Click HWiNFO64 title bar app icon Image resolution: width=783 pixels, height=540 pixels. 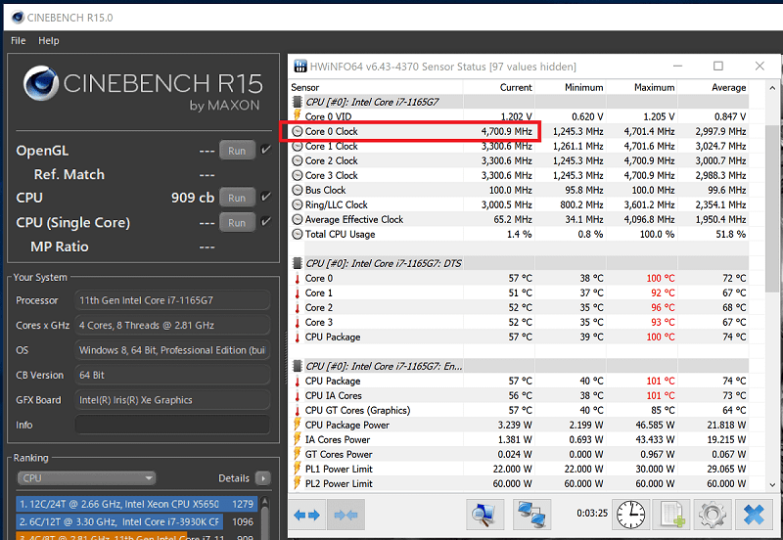300,67
